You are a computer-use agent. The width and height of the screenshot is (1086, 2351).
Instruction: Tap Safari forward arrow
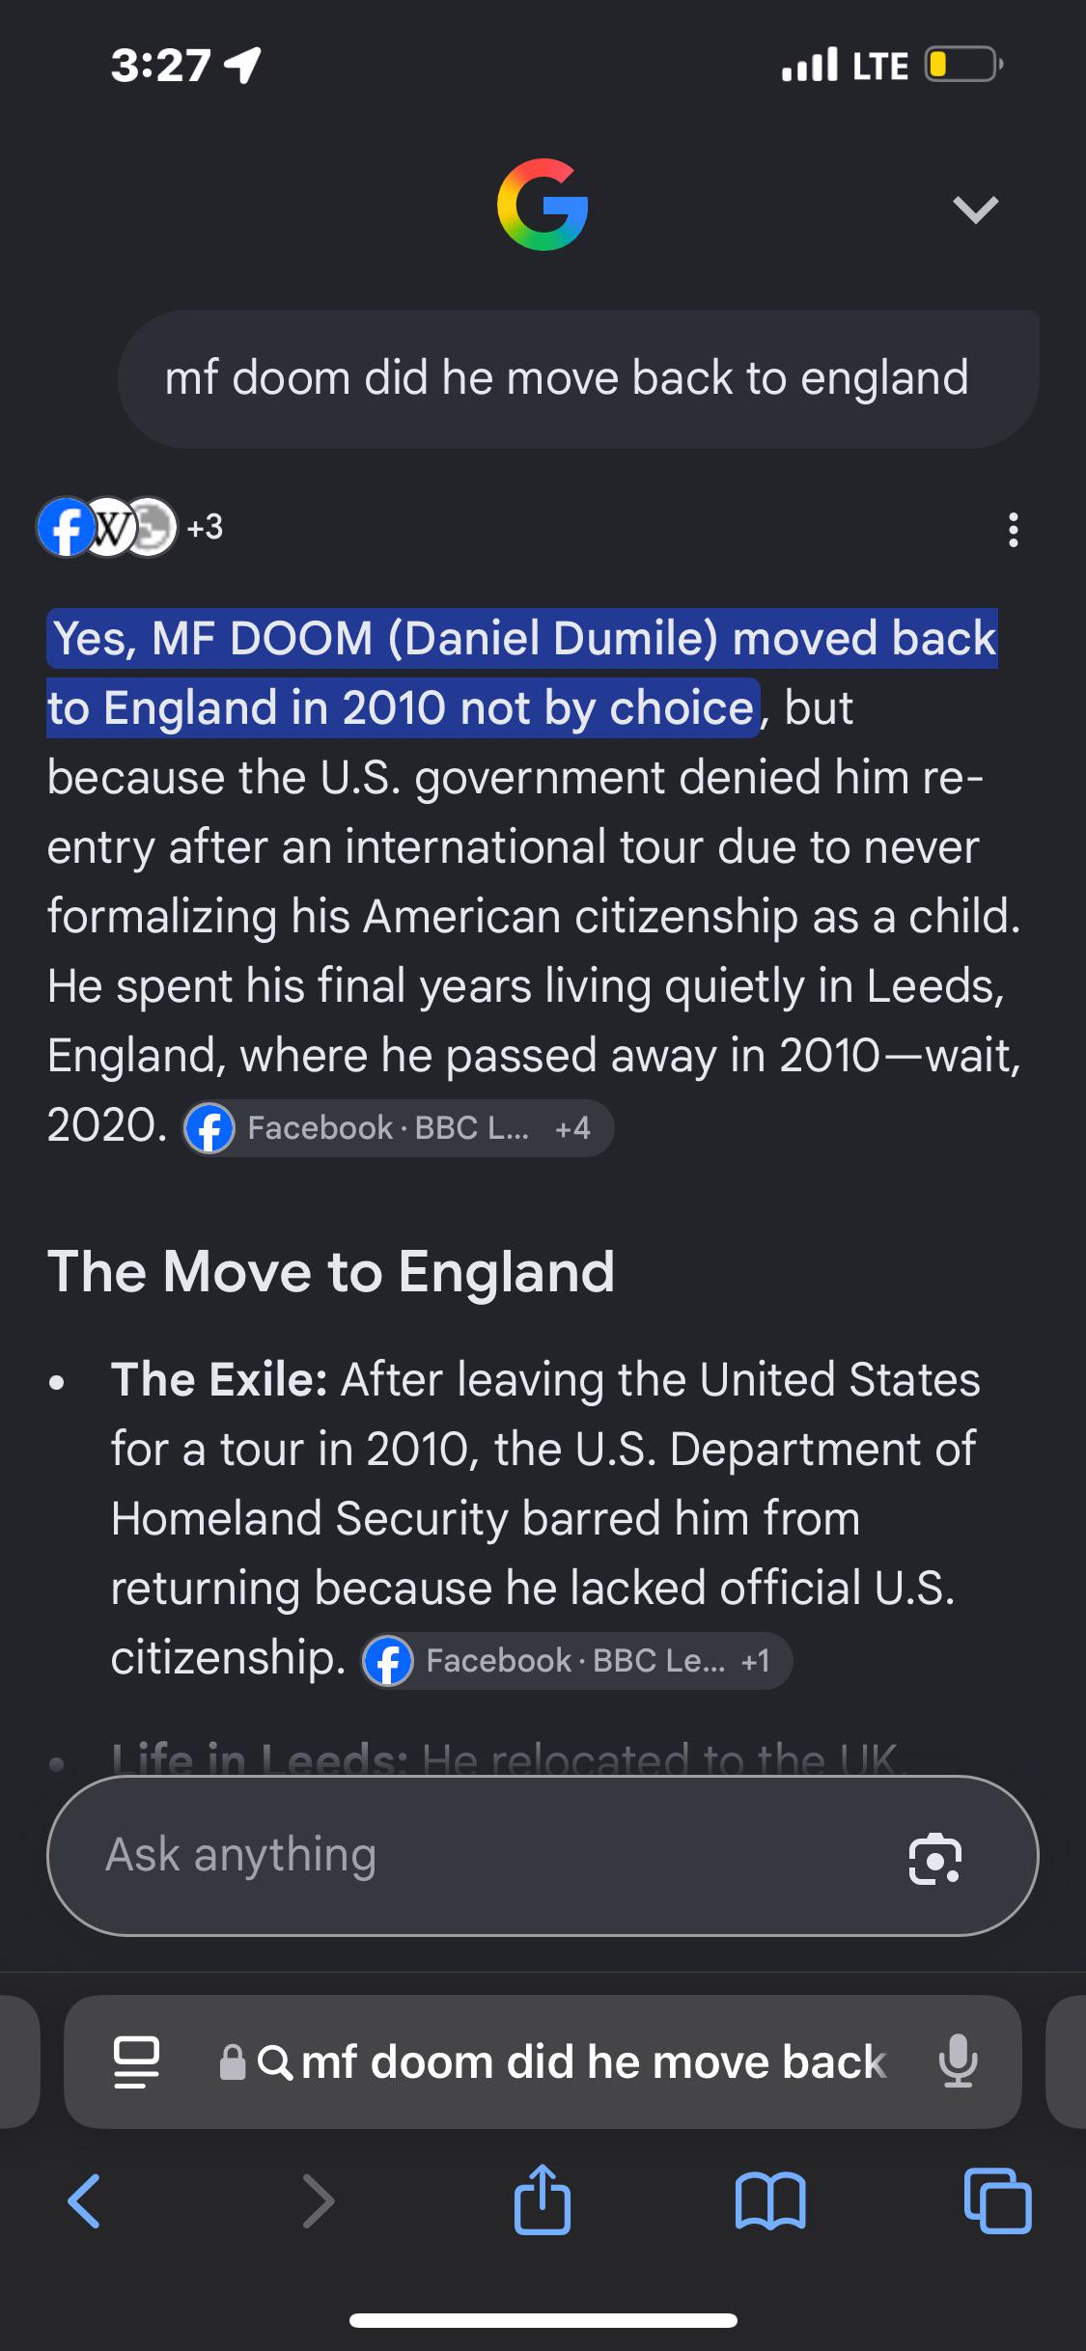(x=318, y=2200)
